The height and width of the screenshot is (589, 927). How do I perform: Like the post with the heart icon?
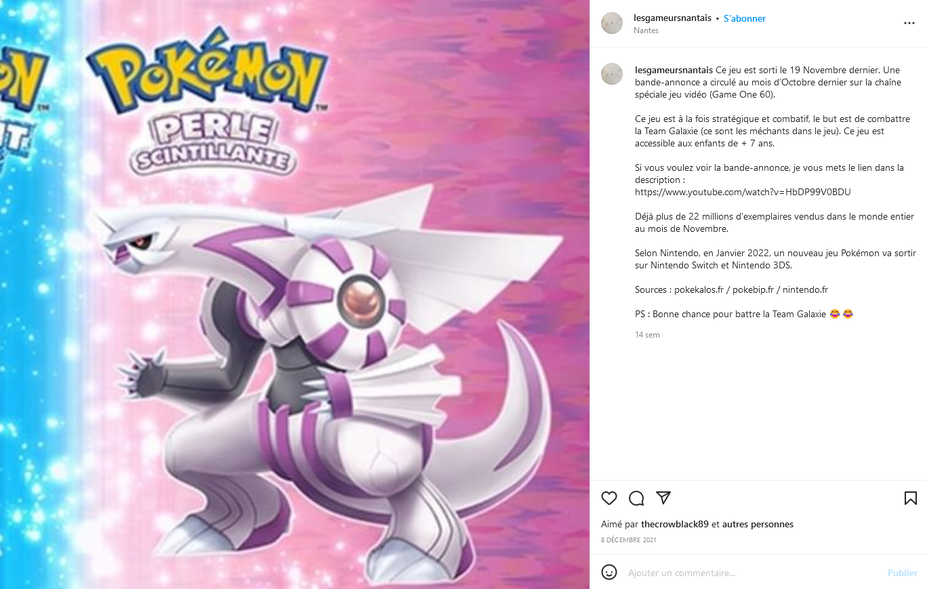point(609,498)
